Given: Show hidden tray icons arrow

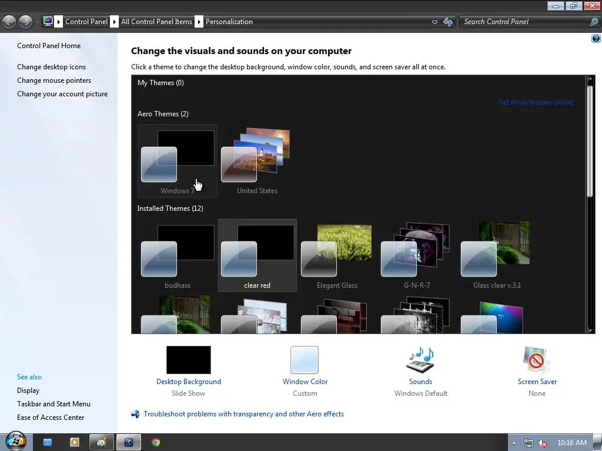Looking at the screenshot, I should (514, 443).
